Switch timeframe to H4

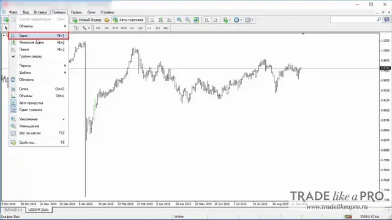[x=140, y=28]
